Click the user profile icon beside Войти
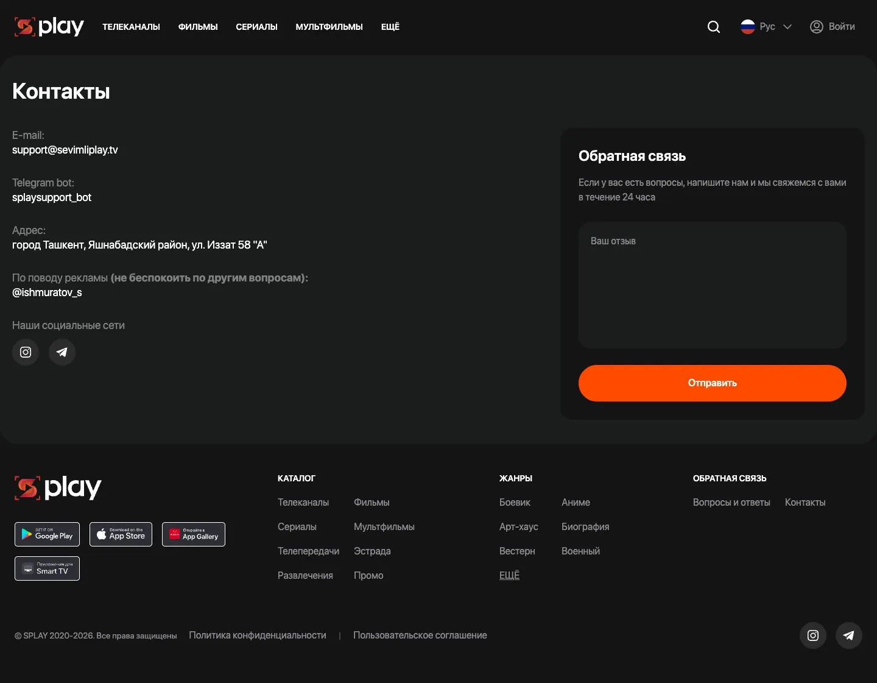 pos(816,27)
